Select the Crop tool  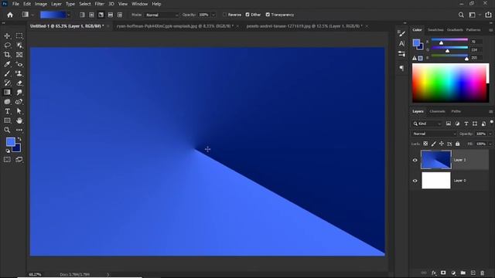coord(7,55)
